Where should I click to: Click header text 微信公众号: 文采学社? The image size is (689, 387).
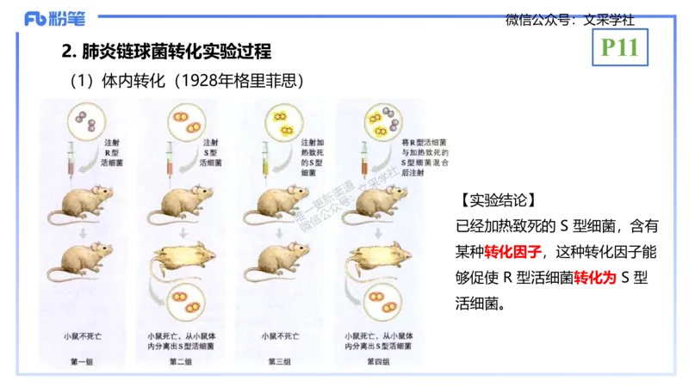coord(569,20)
